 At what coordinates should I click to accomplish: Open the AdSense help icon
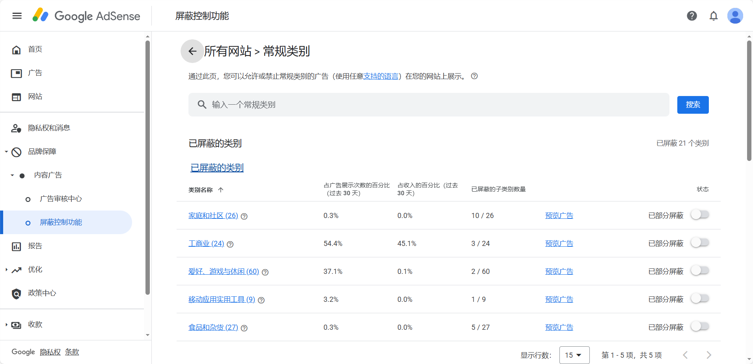tap(691, 16)
